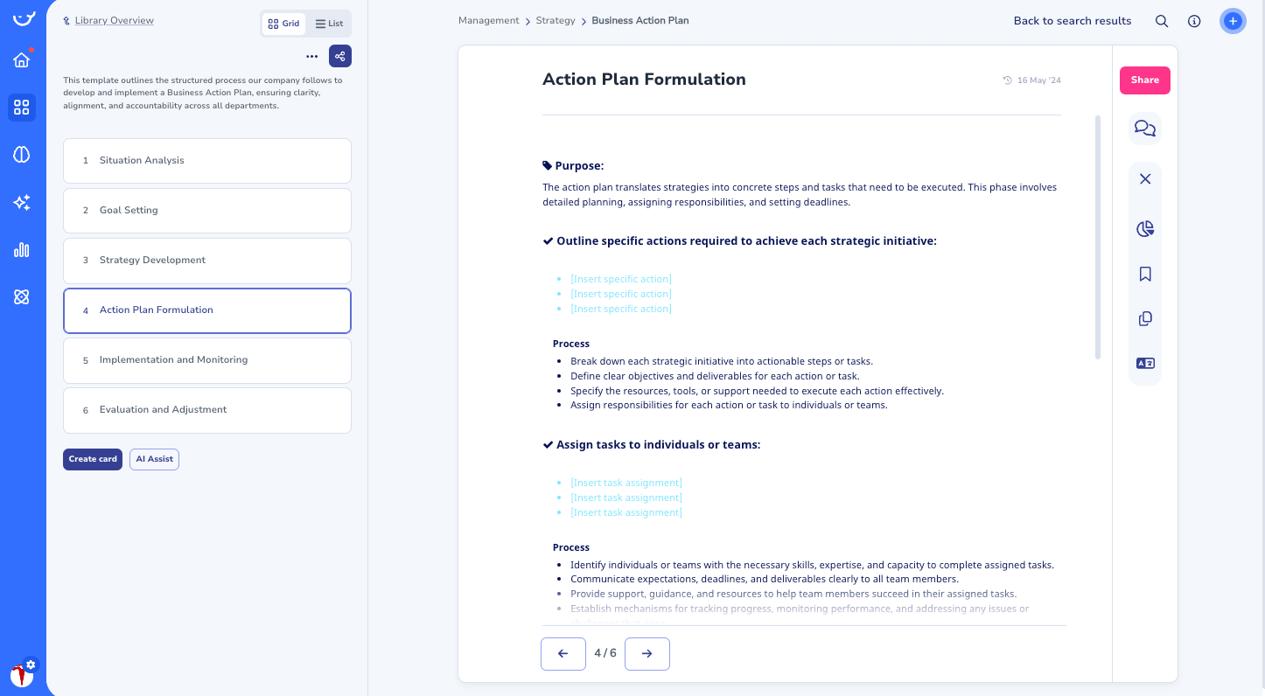The width and height of the screenshot is (1265, 696).
Task: Open the more options ellipsis menu
Action: [311, 55]
